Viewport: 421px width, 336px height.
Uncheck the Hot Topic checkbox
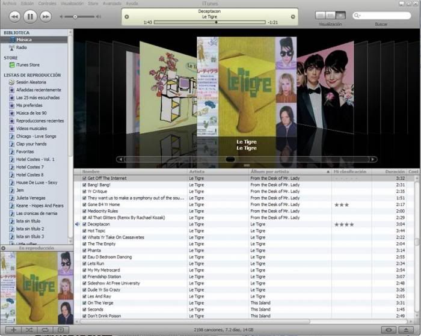84,231
